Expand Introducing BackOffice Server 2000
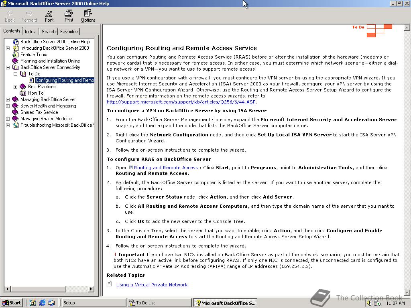Screen dimensions: 411x308 point(8,48)
